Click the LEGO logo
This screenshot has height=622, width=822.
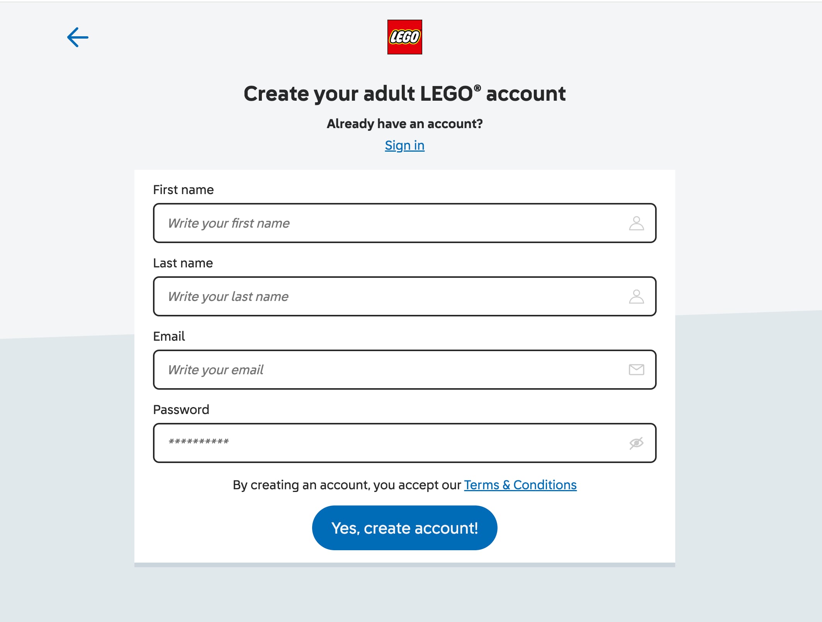coord(404,37)
